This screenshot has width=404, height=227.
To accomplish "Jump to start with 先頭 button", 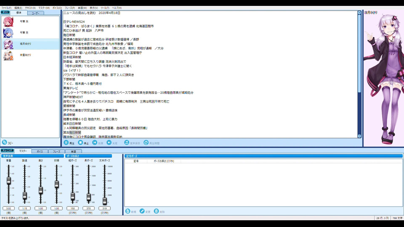I will (x=98, y=143).
